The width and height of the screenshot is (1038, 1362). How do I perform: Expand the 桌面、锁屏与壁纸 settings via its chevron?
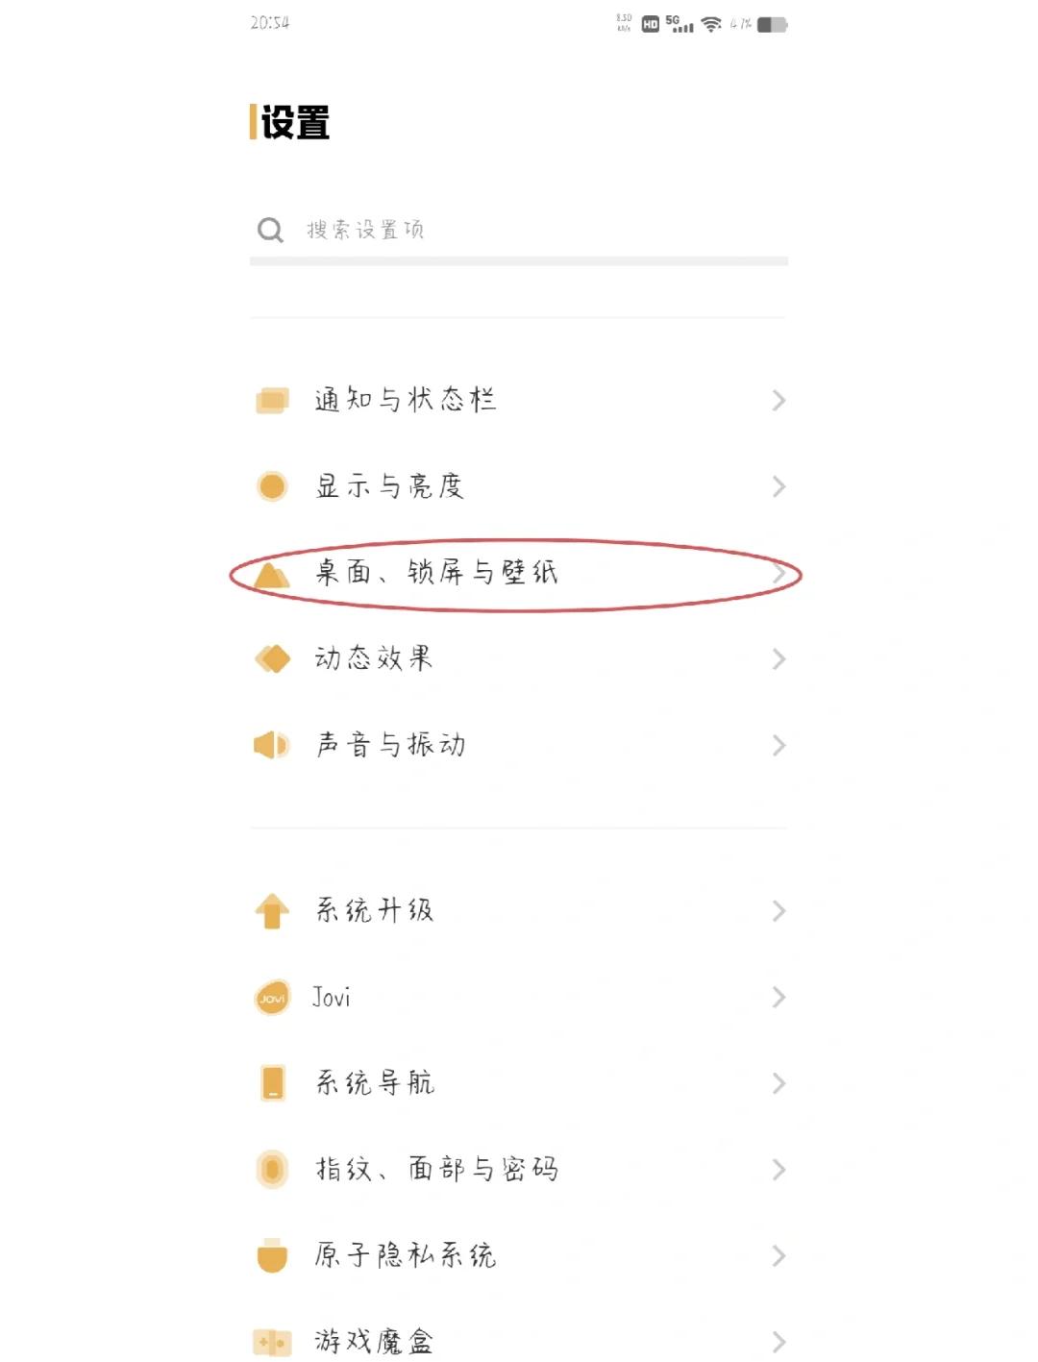(x=780, y=574)
